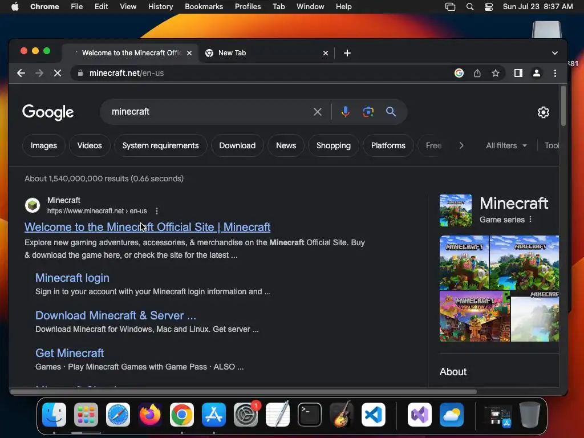Open top-left Minecraft panel image
The height and width of the screenshot is (438, 584).
[464, 262]
